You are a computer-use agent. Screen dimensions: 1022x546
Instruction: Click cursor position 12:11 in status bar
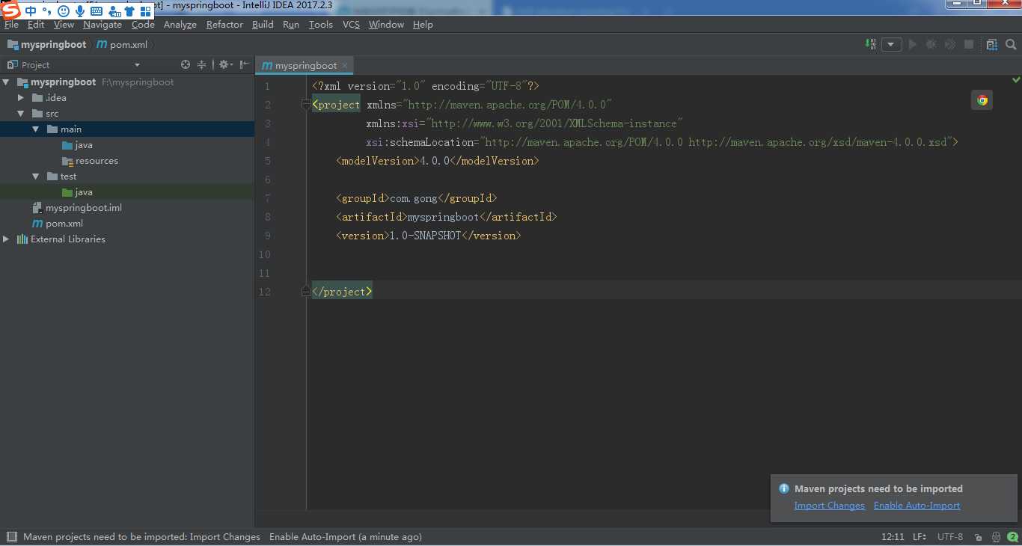893,537
